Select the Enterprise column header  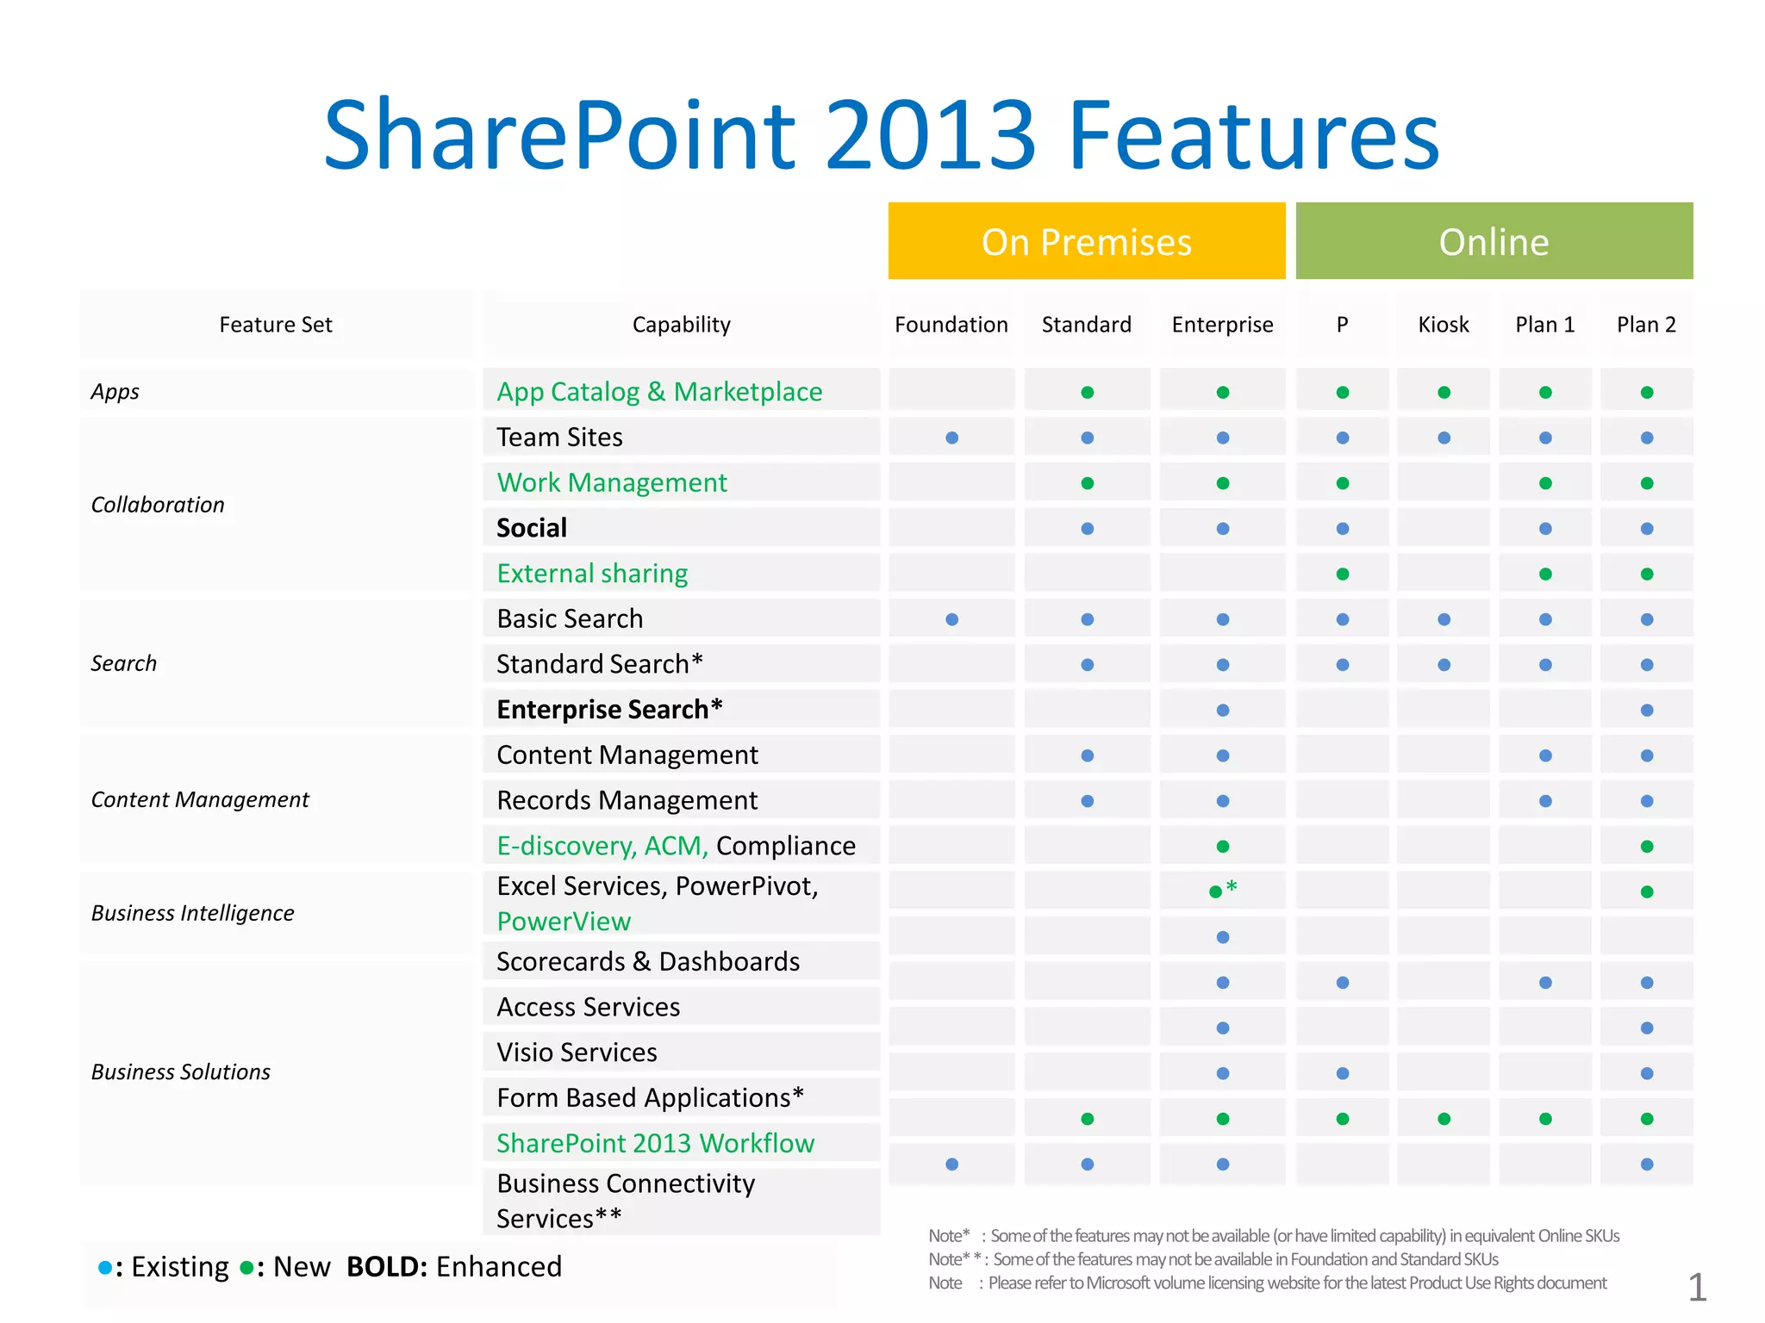point(1222,325)
